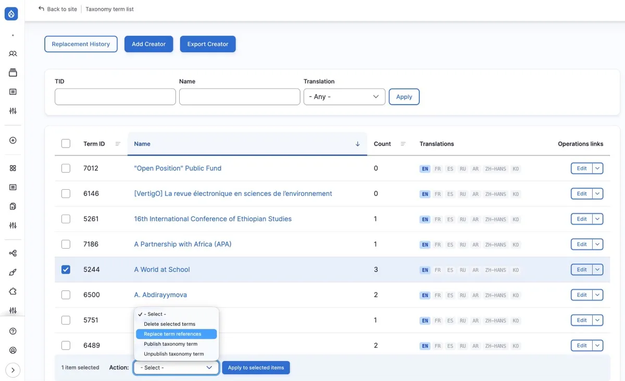Screen dimensions: 625x381
Task: Click into the TID filter input field
Action: (115, 97)
